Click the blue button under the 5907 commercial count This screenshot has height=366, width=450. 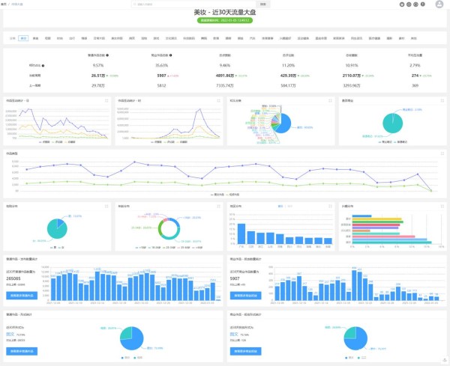click(246, 296)
